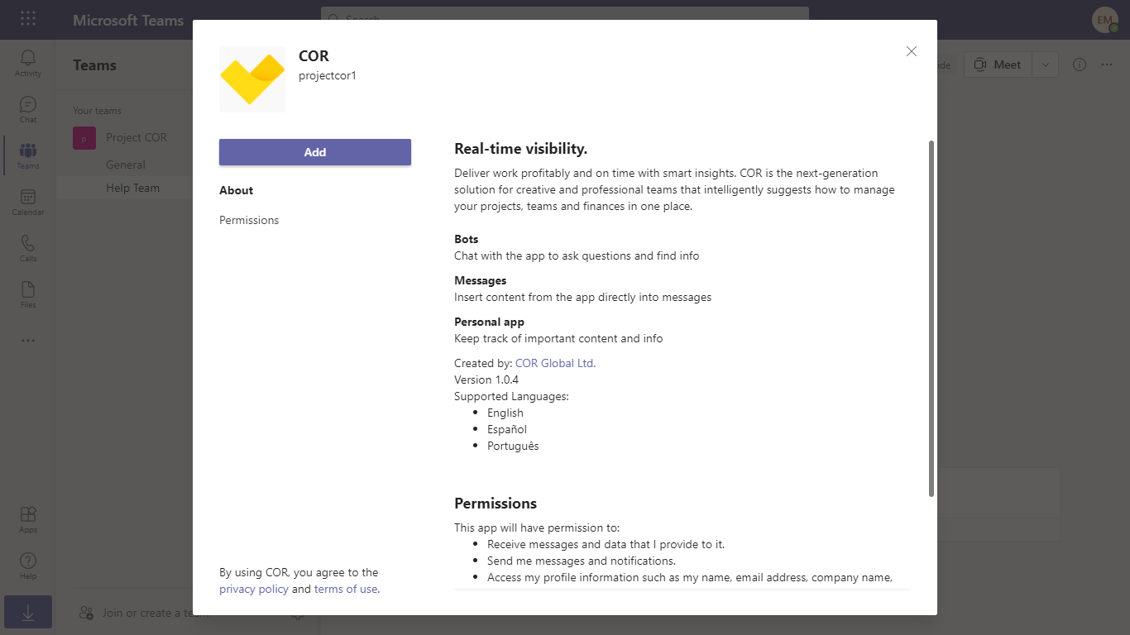Image resolution: width=1130 pixels, height=635 pixels.
Task: Select the About tab in dialog
Action: coord(236,190)
